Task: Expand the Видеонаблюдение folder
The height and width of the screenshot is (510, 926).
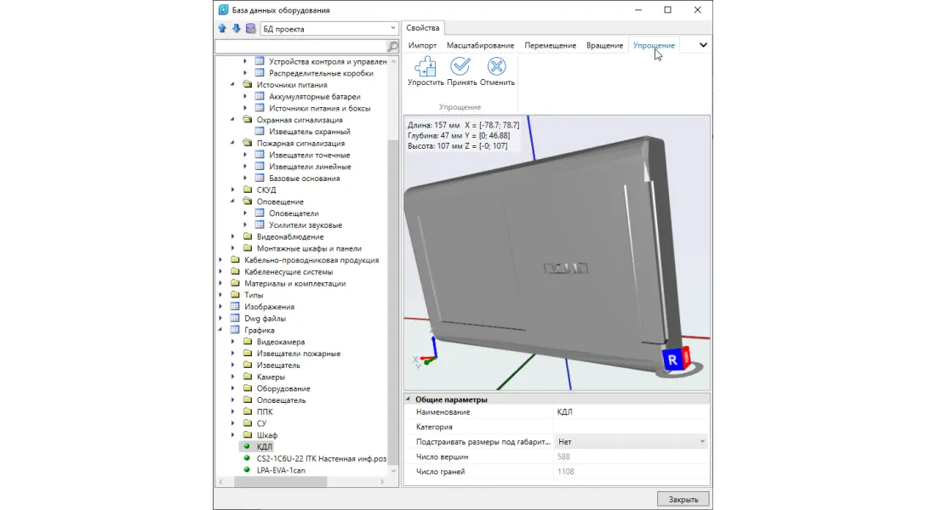Action: point(234,237)
